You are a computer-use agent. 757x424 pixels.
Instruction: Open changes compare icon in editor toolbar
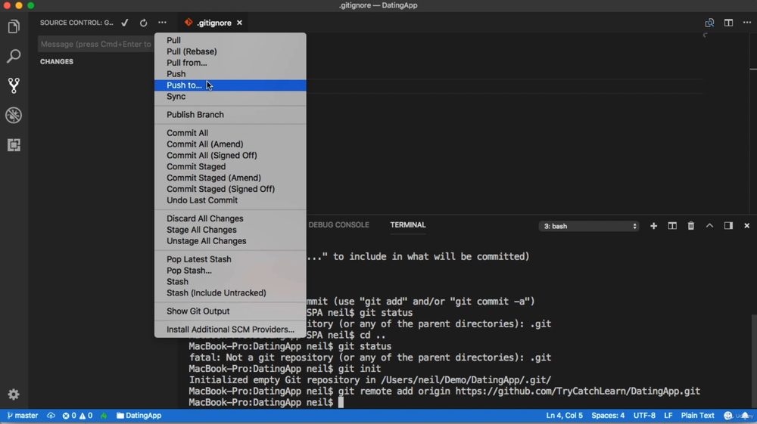click(x=709, y=23)
